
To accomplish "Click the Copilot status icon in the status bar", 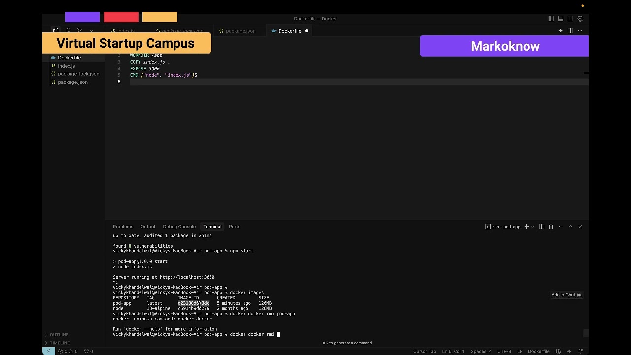I will [558, 351].
